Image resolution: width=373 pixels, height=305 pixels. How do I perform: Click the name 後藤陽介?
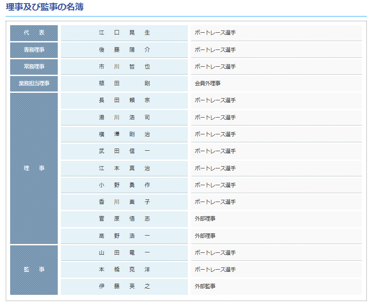(124, 50)
